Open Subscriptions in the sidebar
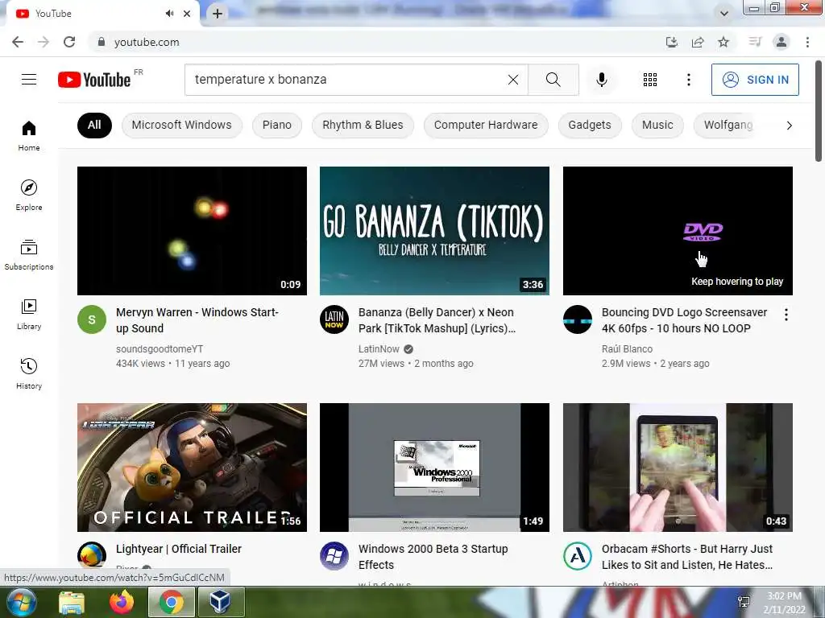 click(29, 255)
